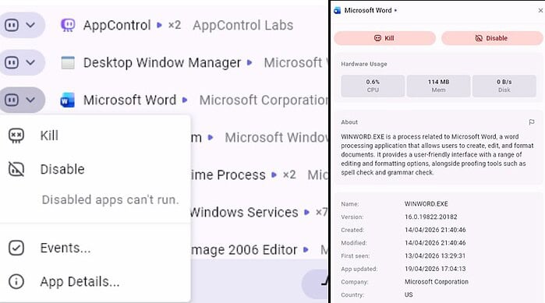Click the version value 16.0.19822.20182

[x=430, y=217]
